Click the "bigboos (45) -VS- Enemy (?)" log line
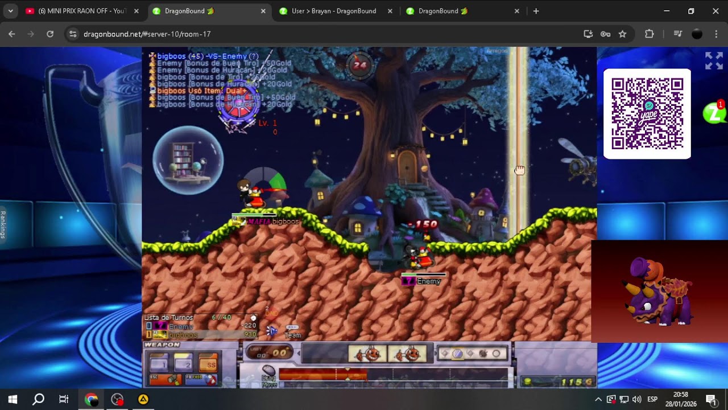 coord(208,56)
